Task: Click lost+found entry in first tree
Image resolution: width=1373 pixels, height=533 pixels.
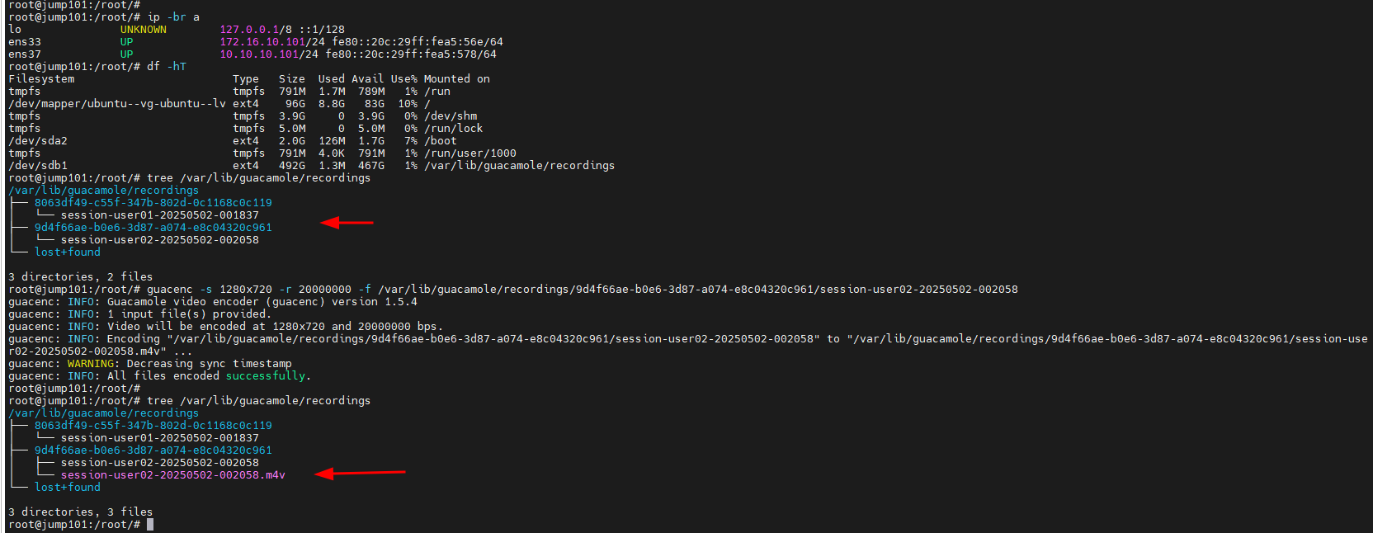Action: click(67, 252)
